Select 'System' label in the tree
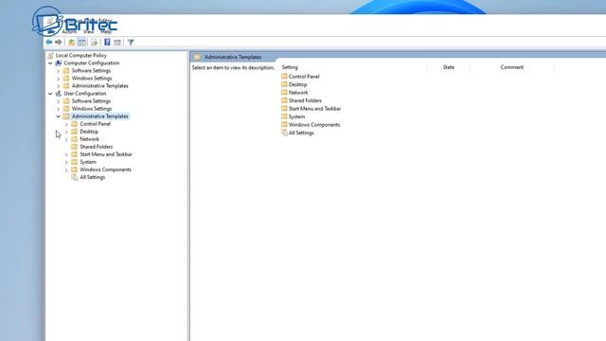 88,162
